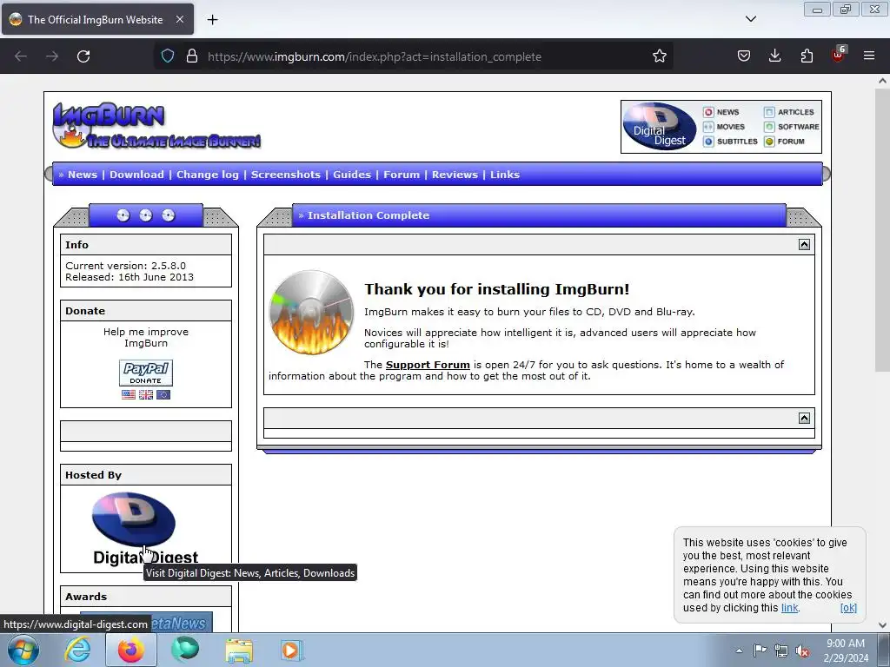The image size is (890, 667).
Task: Click the forward navigation arrow
Action: point(52,56)
